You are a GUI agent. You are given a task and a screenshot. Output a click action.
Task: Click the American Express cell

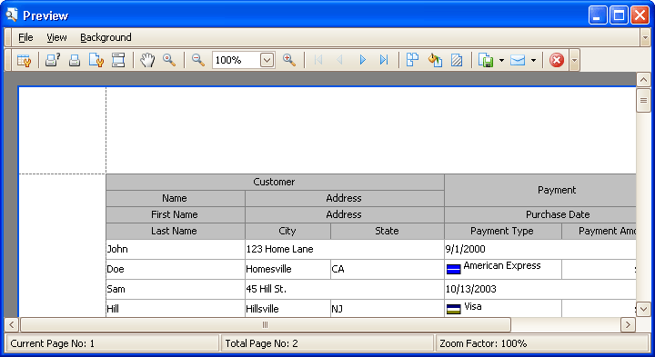coord(503,269)
